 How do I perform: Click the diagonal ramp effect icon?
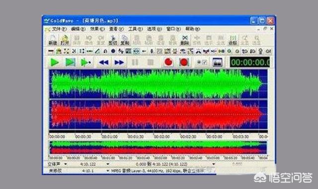pos(97,51)
